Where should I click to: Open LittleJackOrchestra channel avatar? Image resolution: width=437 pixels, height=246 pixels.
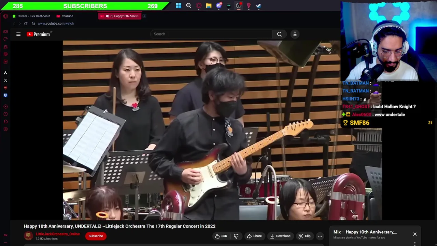click(28, 236)
